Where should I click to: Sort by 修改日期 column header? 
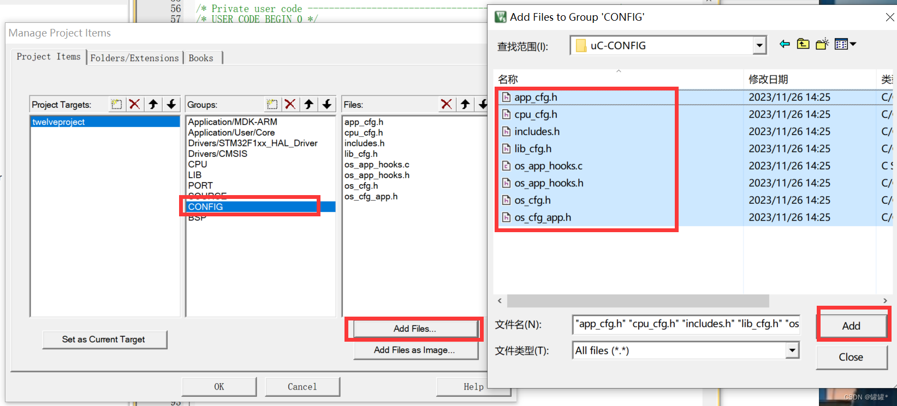coord(810,79)
